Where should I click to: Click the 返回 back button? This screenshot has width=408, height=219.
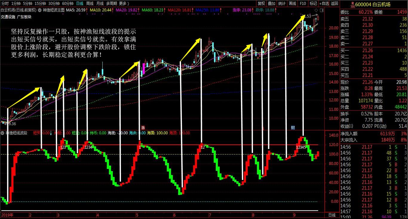click(335, 3)
